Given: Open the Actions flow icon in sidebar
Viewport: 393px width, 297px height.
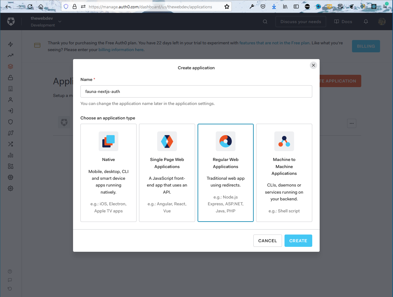Looking at the screenshot, I should [10, 133].
